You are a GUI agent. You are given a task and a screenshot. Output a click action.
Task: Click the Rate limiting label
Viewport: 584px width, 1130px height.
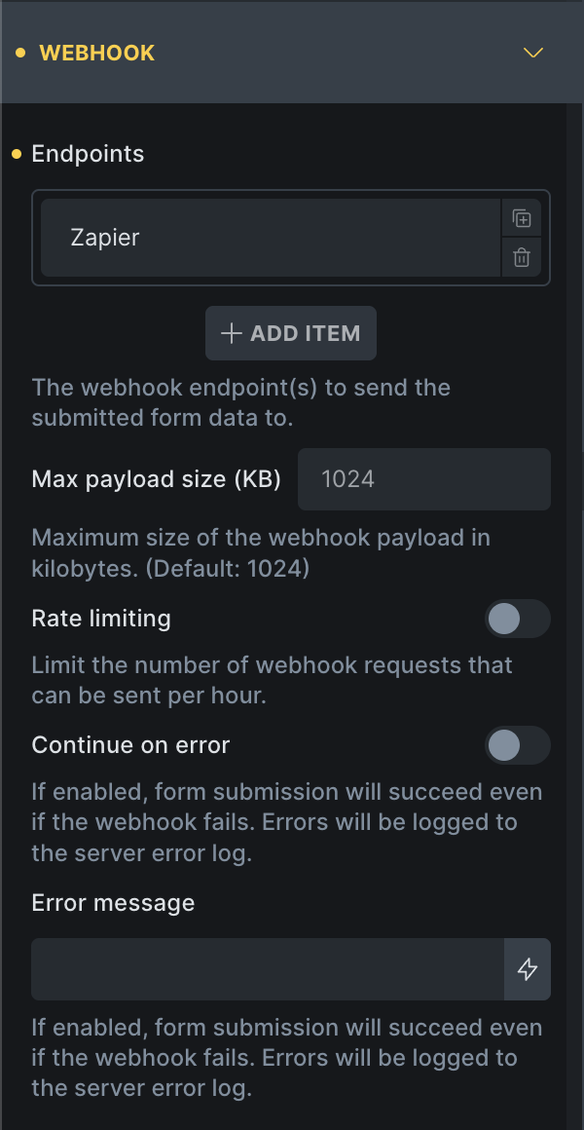click(101, 619)
